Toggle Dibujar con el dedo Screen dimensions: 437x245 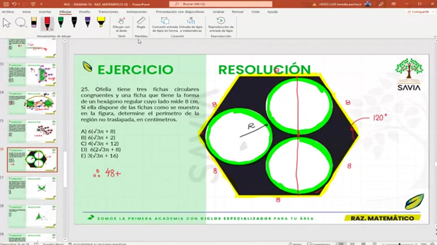[122, 25]
